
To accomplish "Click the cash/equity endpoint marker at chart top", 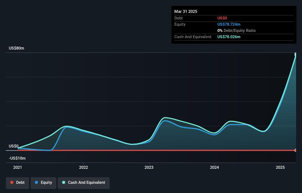I will (296, 55).
